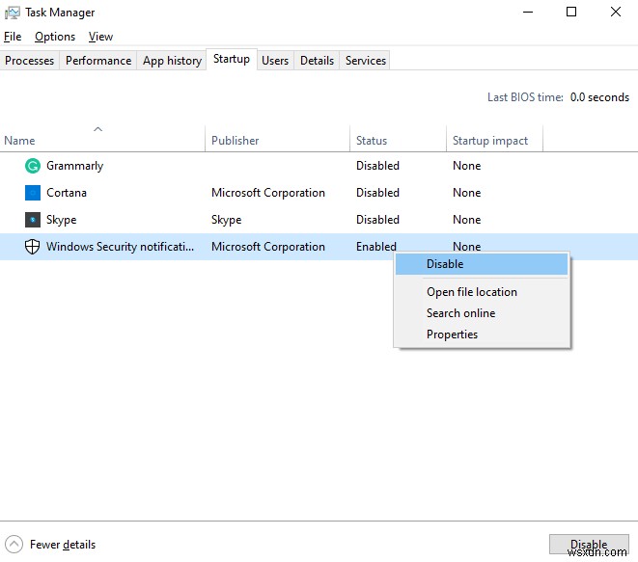This screenshot has height=562, width=638.
Task: Click the Disable button at bottom right
Action: 589,544
